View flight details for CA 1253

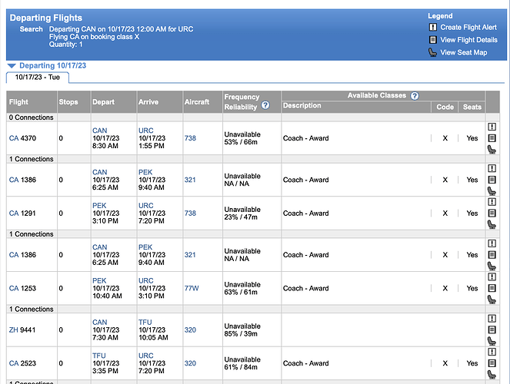(x=492, y=288)
